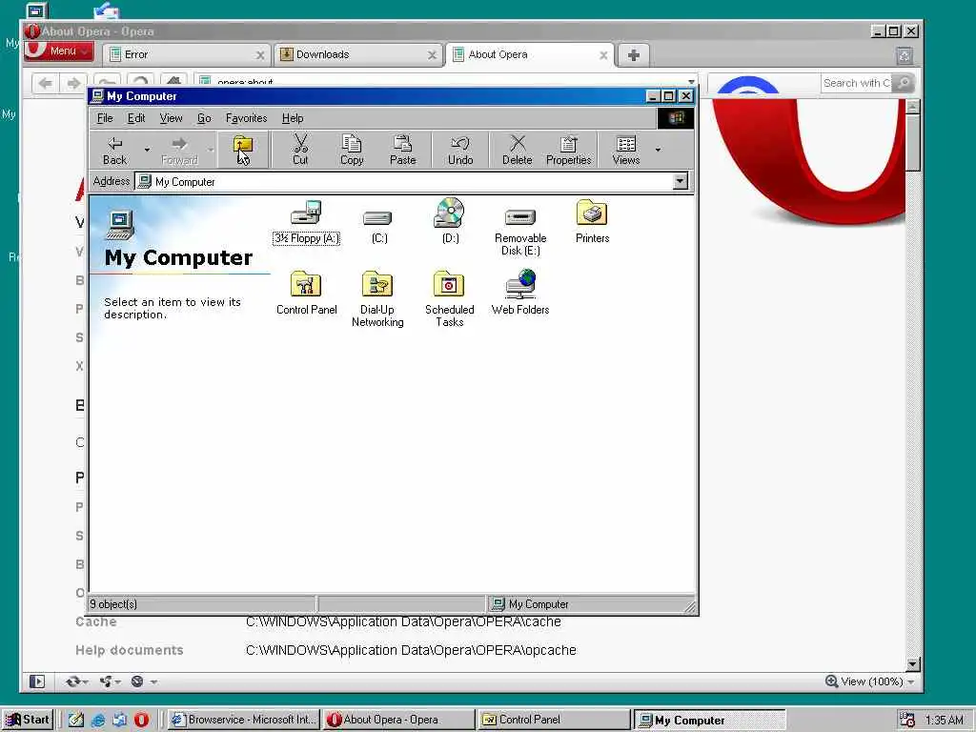This screenshot has width=976, height=732.
Task: Click the Up folder button in My Computer
Action: coord(243,150)
